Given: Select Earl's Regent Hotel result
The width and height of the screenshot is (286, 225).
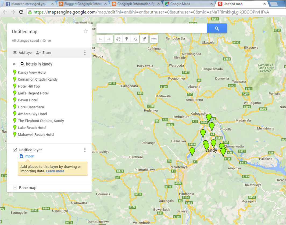Looking at the screenshot, I should point(33,93).
